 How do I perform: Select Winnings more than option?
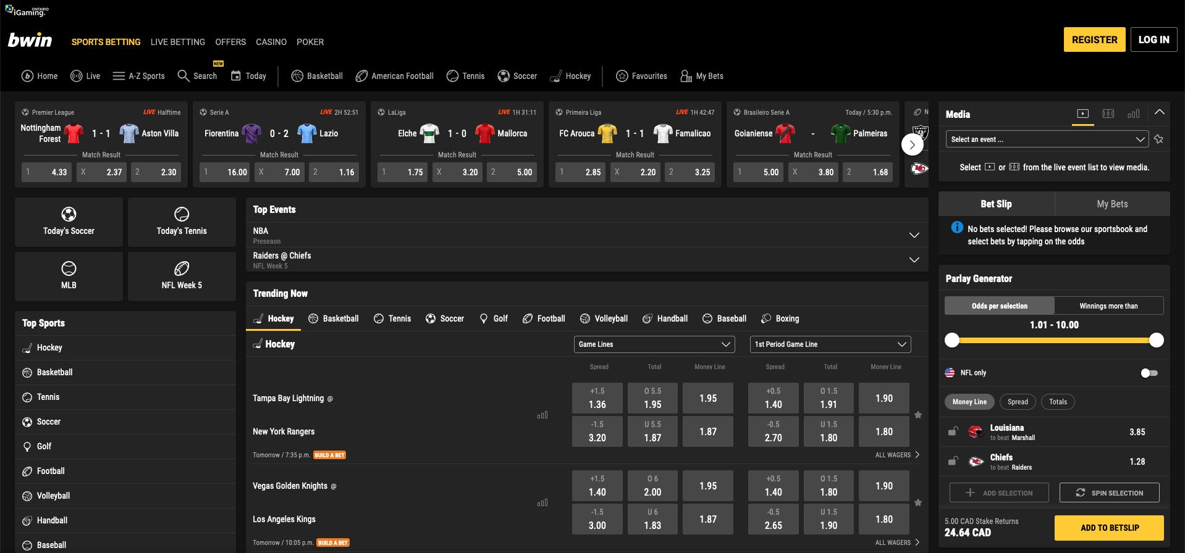point(1108,306)
